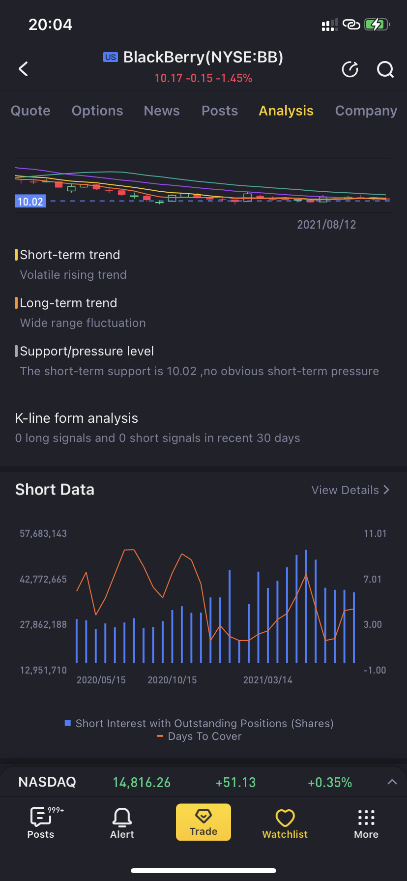Open the search magnifier icon
This screenshot has height=881, width=407.
(x=385, y=70)
